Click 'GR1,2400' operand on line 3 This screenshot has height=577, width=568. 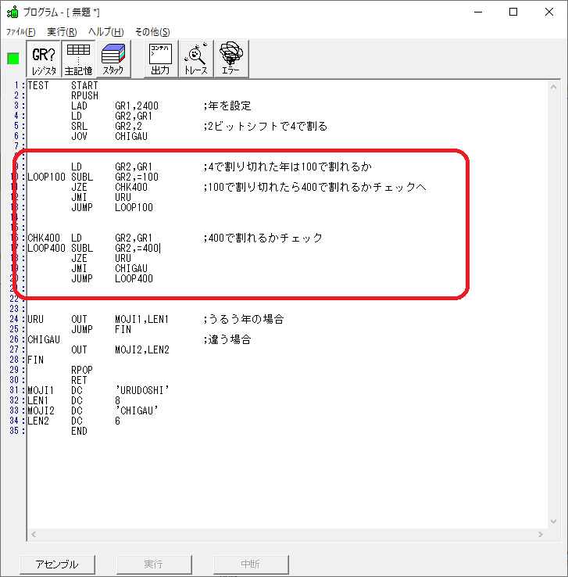(137, 106)
